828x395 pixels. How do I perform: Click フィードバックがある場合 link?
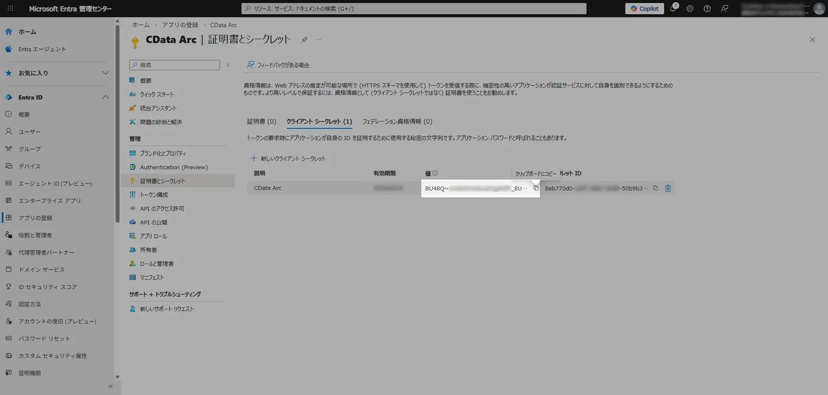tap(278, 65)
